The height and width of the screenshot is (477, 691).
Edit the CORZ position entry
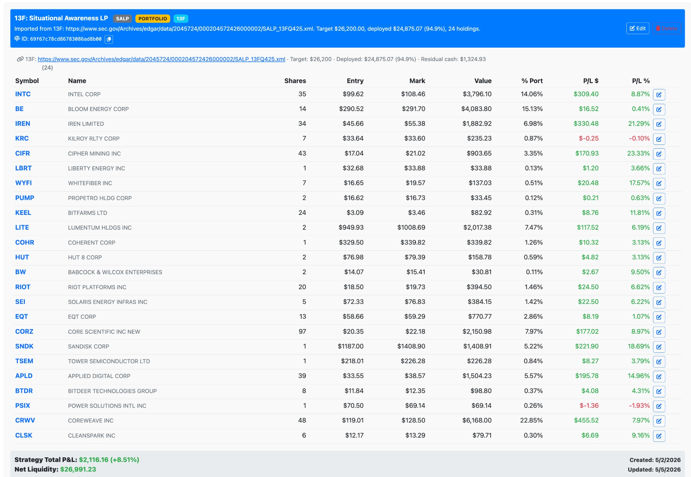(x=659, y=332)
